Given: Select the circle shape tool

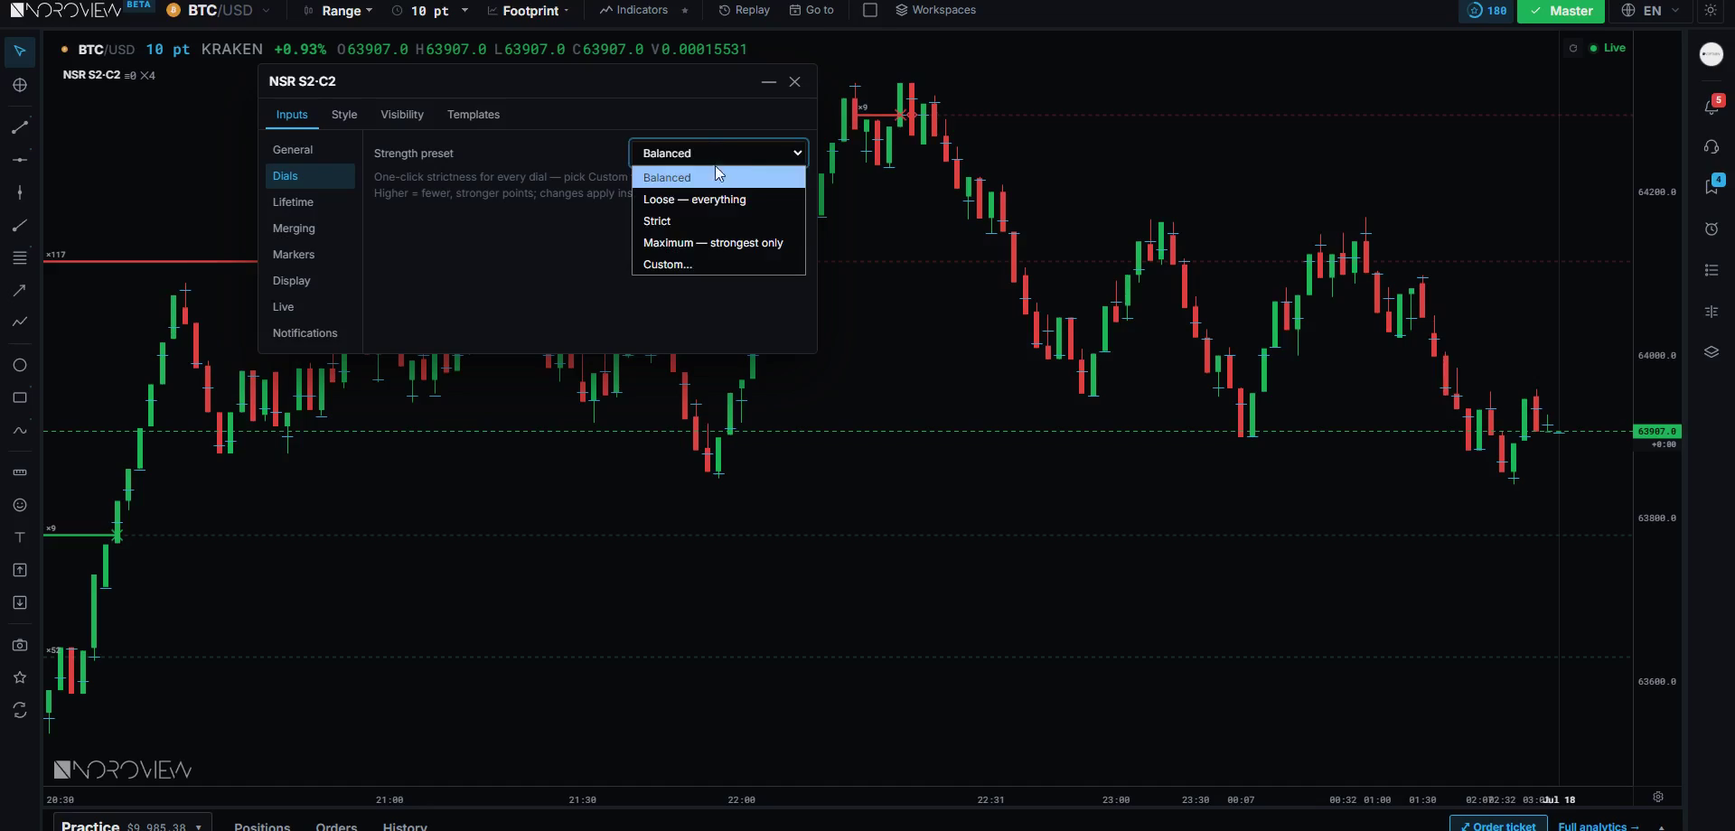Looking at the screenshot, I should (20, 366).
